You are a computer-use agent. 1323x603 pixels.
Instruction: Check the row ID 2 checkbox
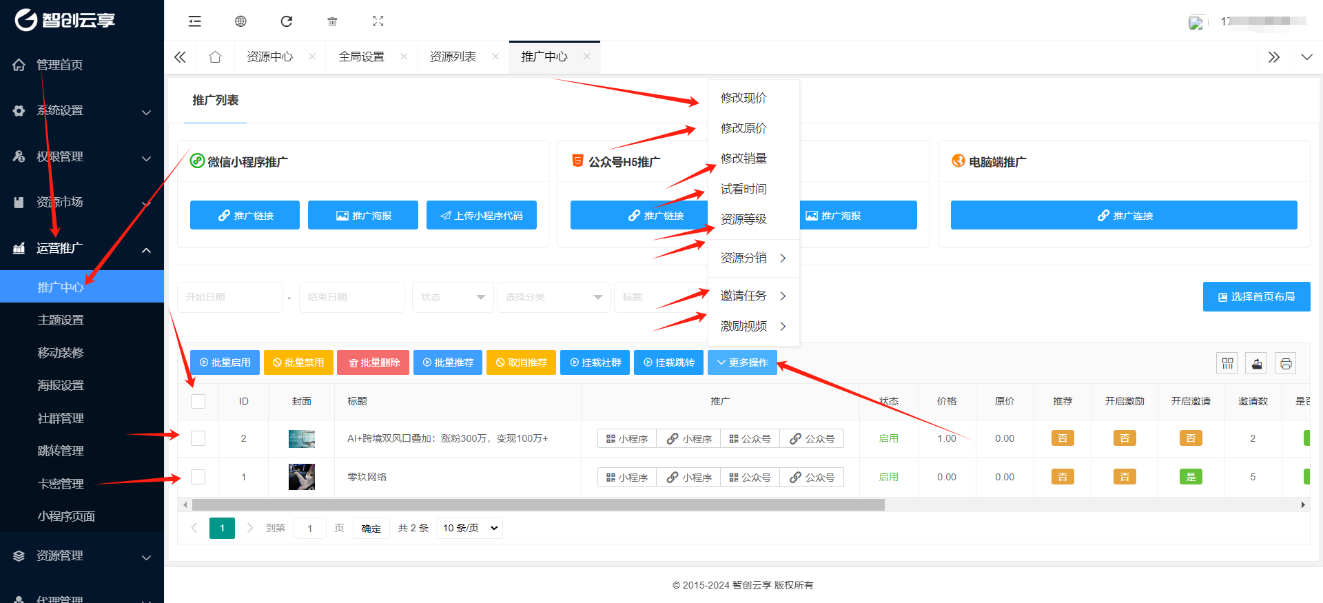[x=198, y=438]
